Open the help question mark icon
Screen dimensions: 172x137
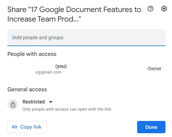[x=150, y=9]
